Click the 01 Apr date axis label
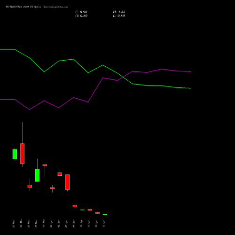The width and height of the screenshot is (235, 235). 51,224
